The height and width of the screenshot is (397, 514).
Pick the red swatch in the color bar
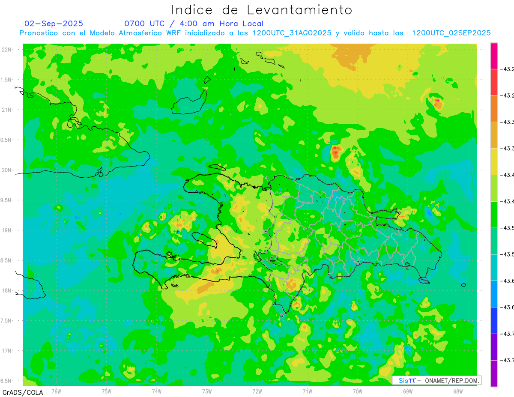[494, 82]
